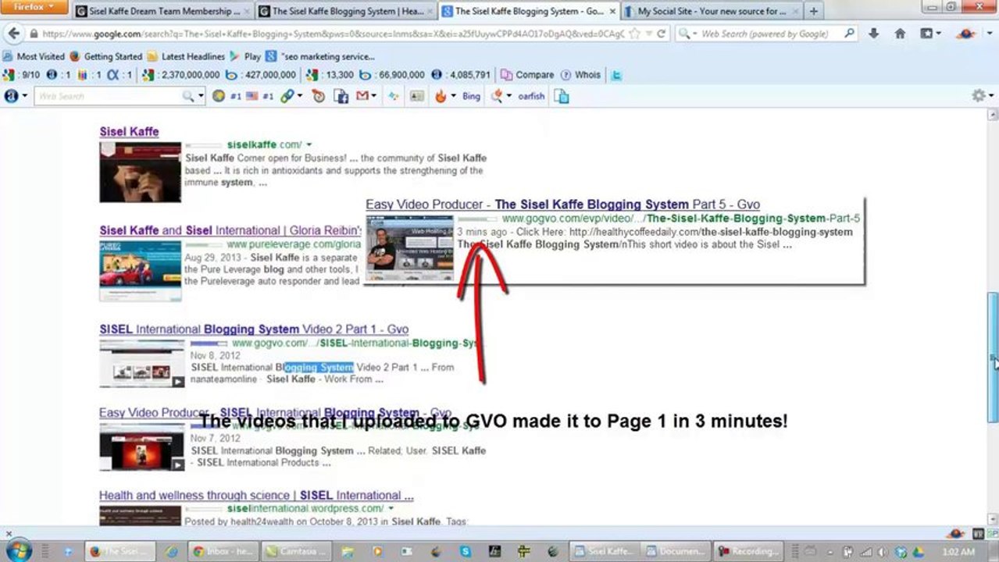Click the Sisel Kaffe result thumbnail
Image resolution: width=999 pixels, height=562 pixels.
click(140, 172)
